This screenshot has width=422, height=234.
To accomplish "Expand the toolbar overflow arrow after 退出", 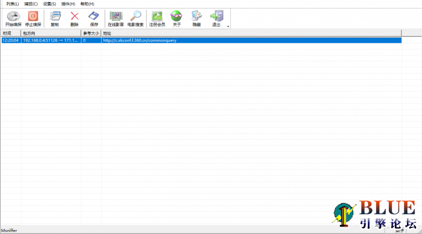I will pos(228,26).
